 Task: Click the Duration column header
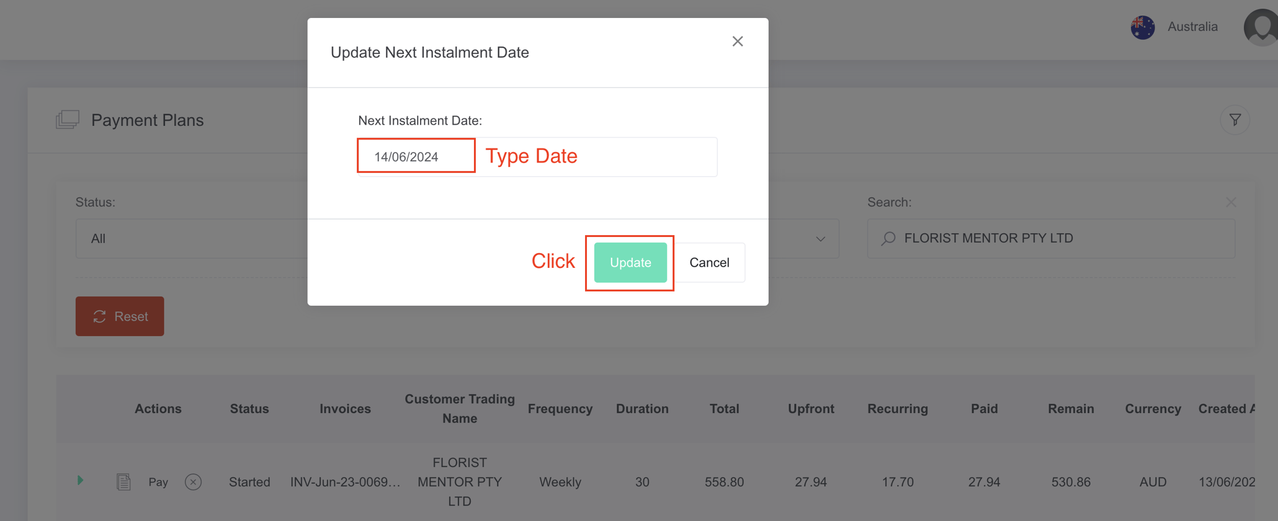[x=642, y=409]
